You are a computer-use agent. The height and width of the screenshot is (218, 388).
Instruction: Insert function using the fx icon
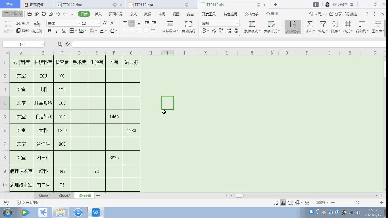(67, 44)
